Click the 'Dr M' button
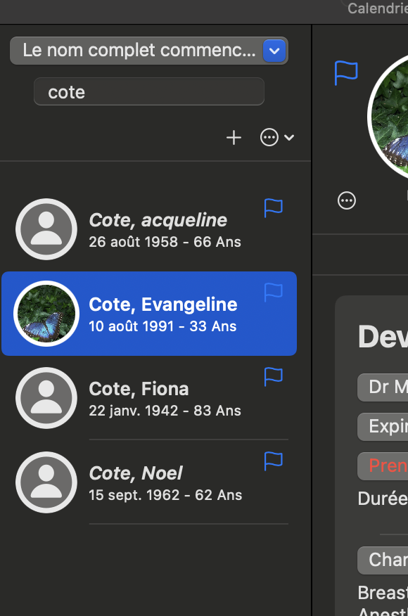 pos(383,387)
